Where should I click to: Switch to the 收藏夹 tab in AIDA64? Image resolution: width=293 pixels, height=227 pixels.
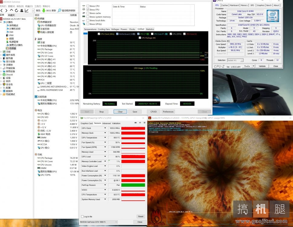point(11,15)
